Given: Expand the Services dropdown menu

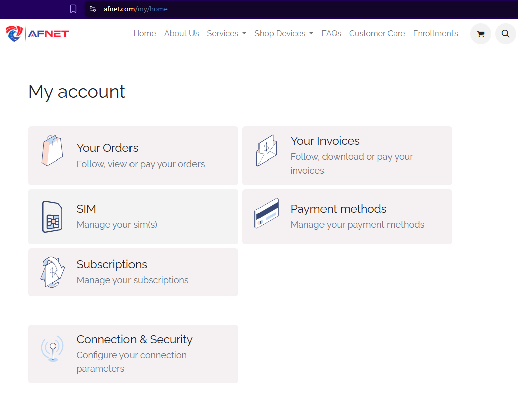Looking at the screenshot, I should tap(226, 34).
